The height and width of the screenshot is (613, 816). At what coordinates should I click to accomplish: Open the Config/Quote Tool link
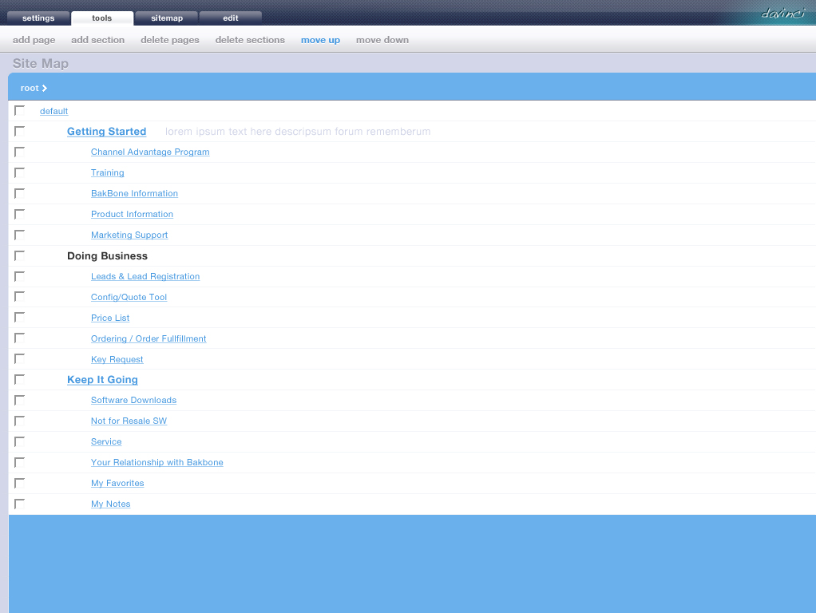point(129,297)
